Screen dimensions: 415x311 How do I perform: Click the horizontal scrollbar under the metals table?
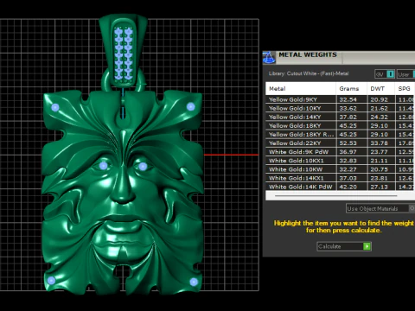[x=335, y=196]
